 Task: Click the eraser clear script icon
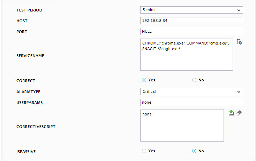239,113
